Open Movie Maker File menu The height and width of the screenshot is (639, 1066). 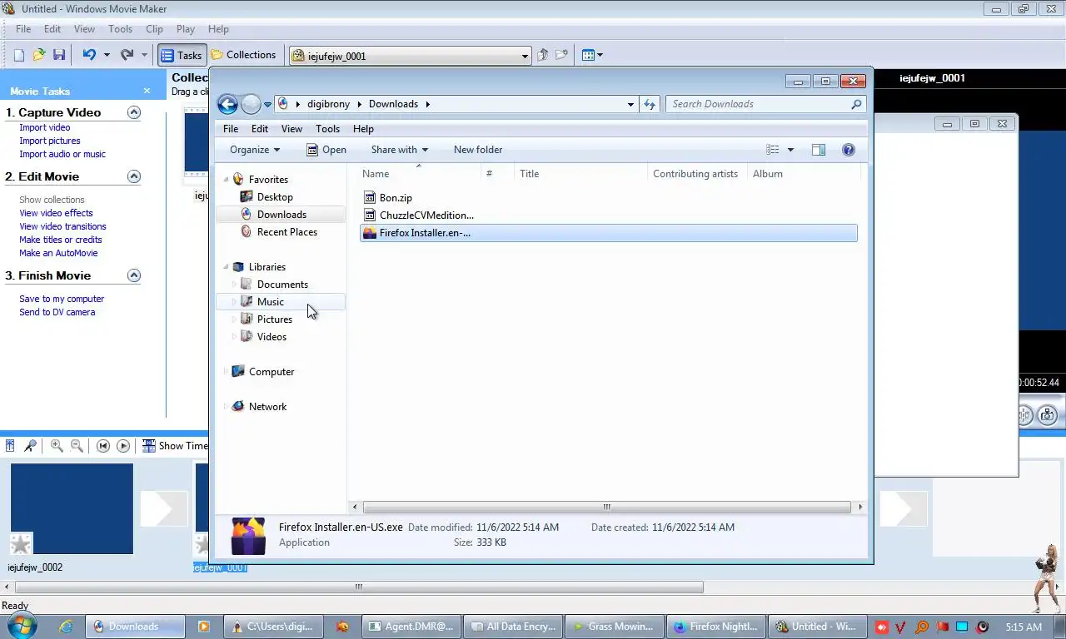tap(23, 29)
